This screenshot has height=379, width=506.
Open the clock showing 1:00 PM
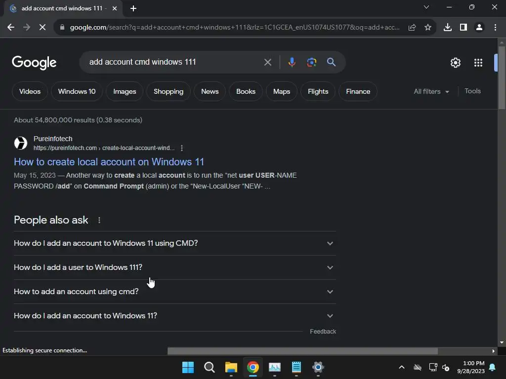[471, 367]
